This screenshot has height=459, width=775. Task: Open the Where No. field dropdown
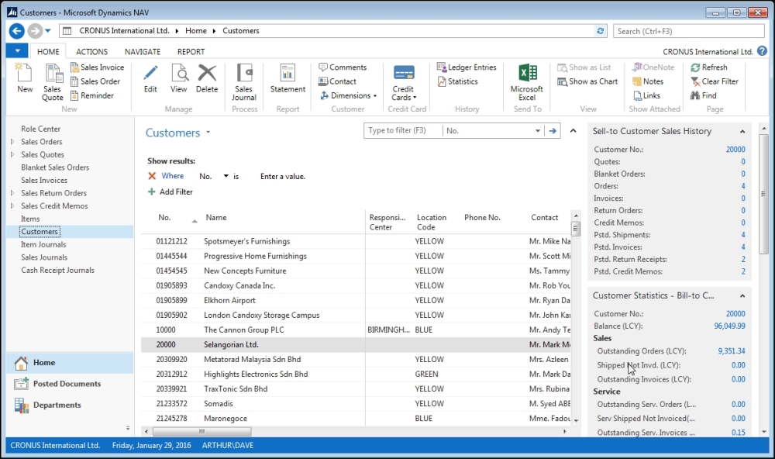(226, 176)
